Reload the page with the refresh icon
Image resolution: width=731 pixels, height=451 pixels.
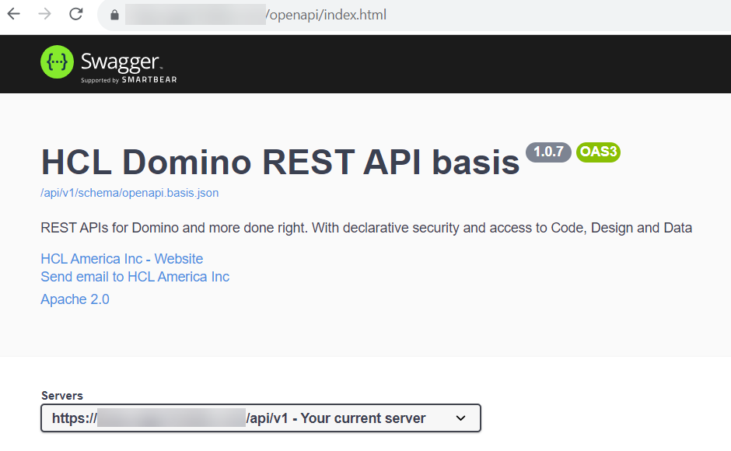coord(76,15)
